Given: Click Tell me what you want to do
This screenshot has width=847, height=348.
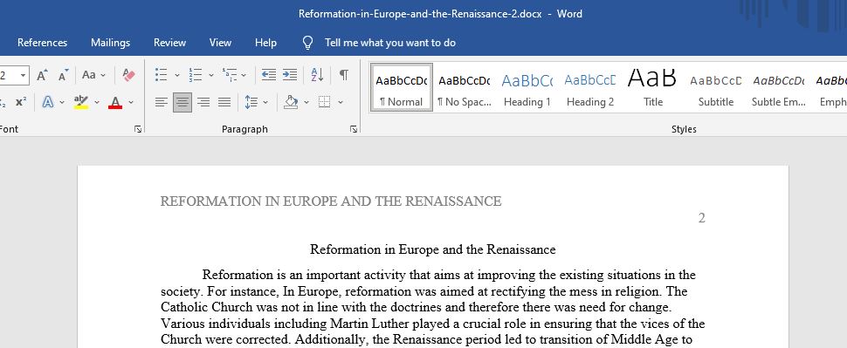Looking at the screenshot, I should (390, 43).
